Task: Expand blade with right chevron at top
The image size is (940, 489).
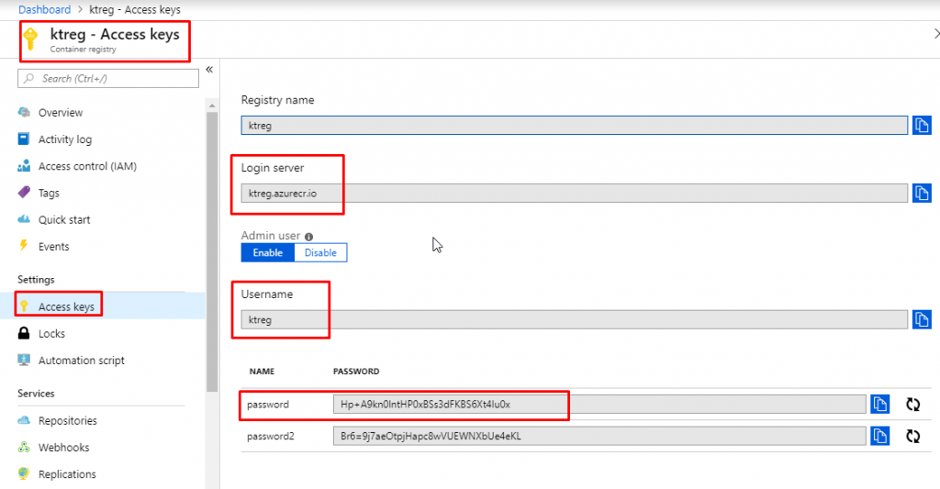Action: point(935,34)
